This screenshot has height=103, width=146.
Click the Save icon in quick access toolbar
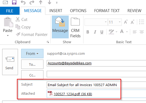pos(14,2)
